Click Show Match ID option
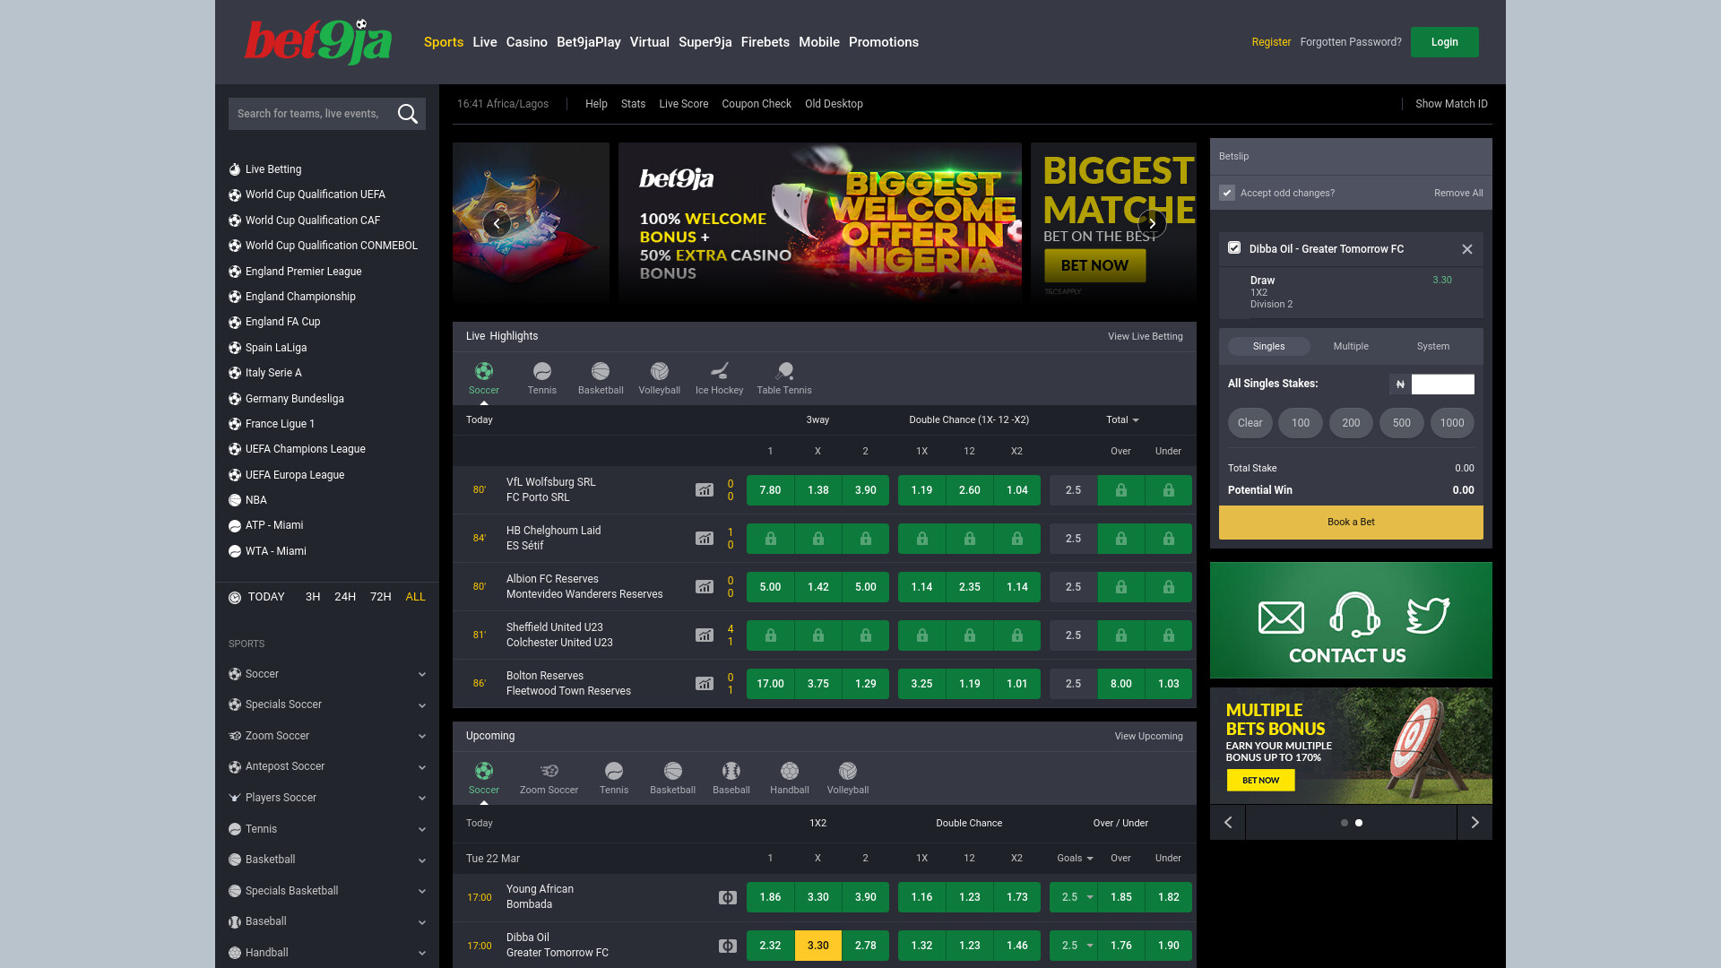This screenshot has width=1721, height=968. [x=1451, y=104]
